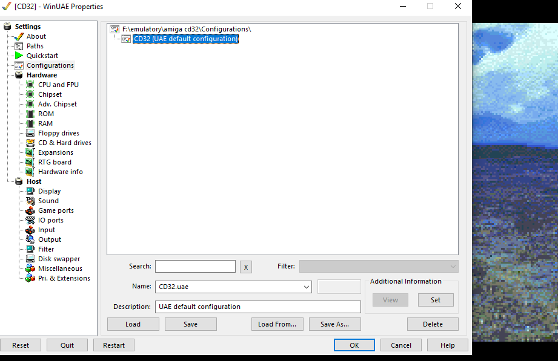Open the About page icon
Viewport: 558px width, 361px height.
click(19, 36)
